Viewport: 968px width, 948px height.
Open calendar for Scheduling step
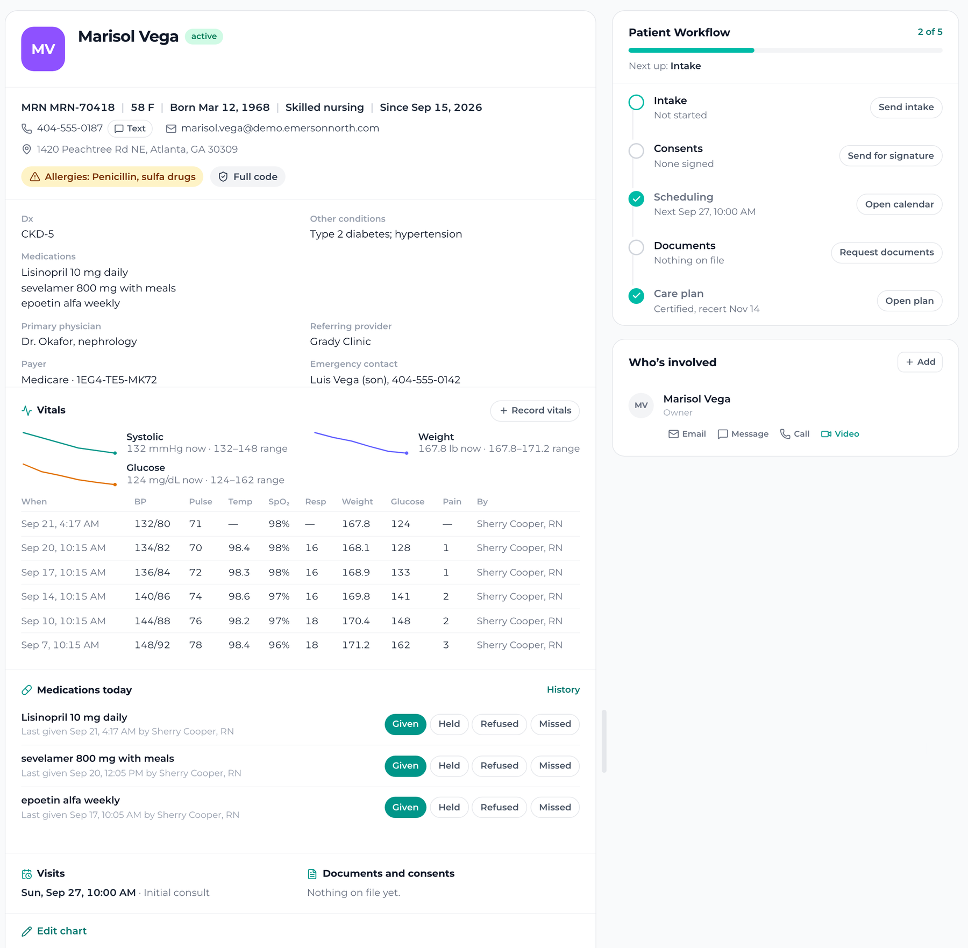coord(899,204)
